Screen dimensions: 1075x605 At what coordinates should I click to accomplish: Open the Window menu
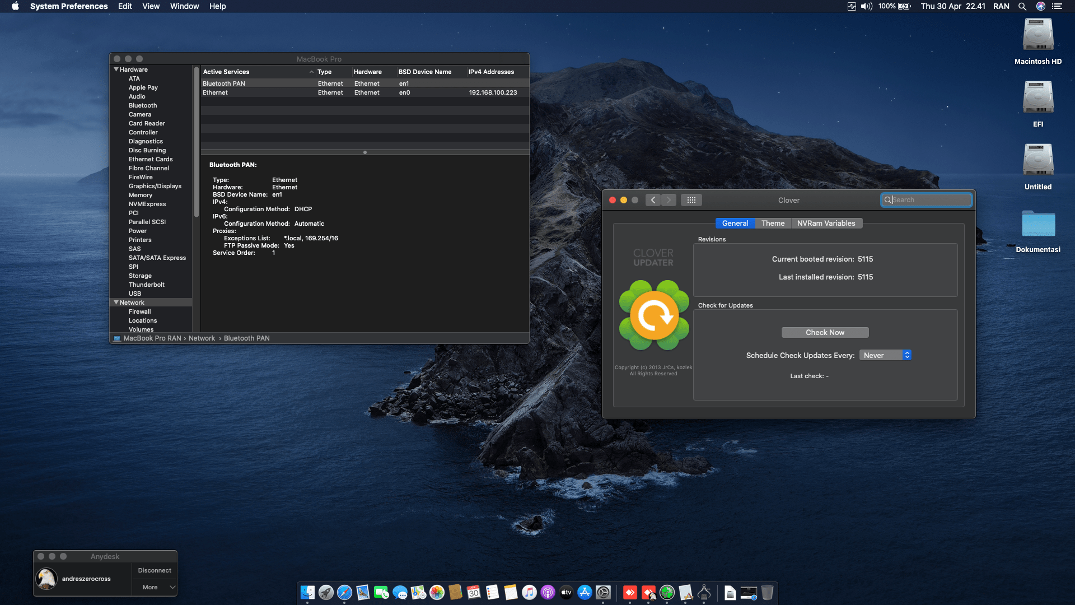tap(184, 6)
